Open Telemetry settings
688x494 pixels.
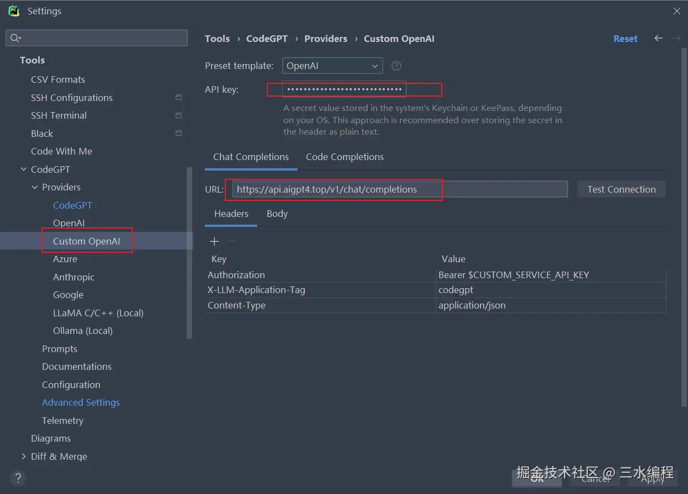[x=62, y=421]
